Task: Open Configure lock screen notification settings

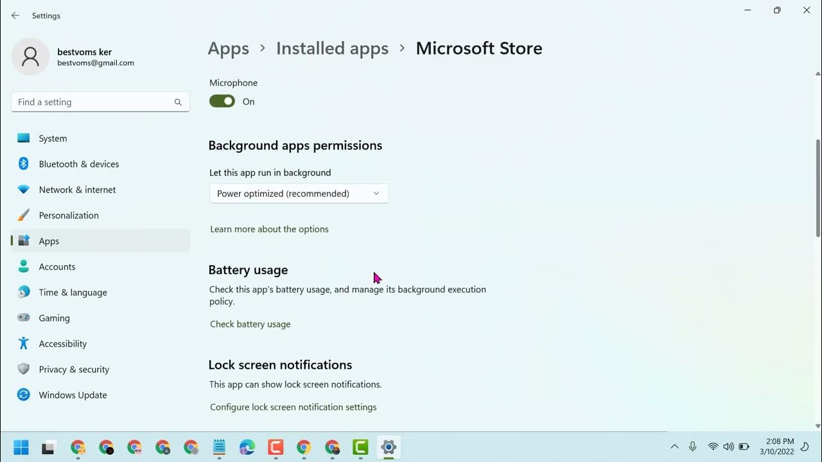Action: tap(293, 407)
